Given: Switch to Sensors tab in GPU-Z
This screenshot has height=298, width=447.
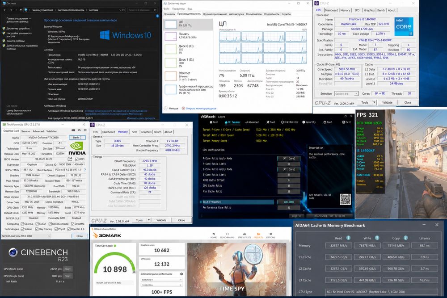Looking at the screenshot, I should [x=25, y=131].
